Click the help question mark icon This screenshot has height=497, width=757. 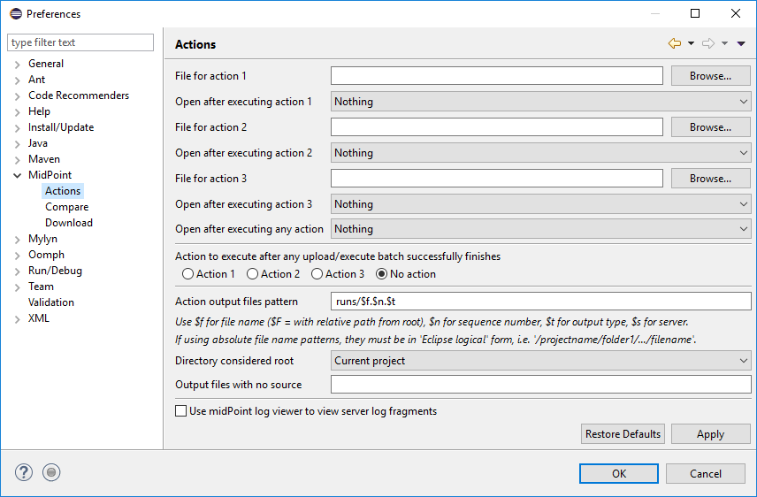pos(24,472)
